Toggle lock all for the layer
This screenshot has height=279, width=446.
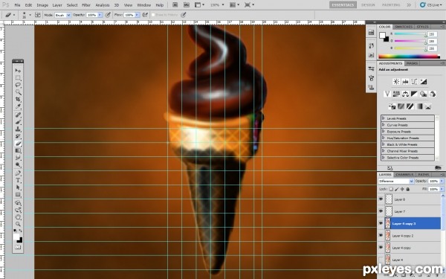tap(407, 189)
